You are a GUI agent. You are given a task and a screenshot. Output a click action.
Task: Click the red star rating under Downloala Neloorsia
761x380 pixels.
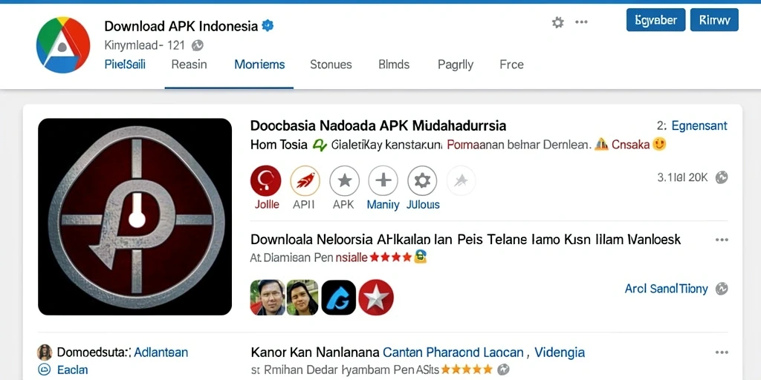click(390, 258)
